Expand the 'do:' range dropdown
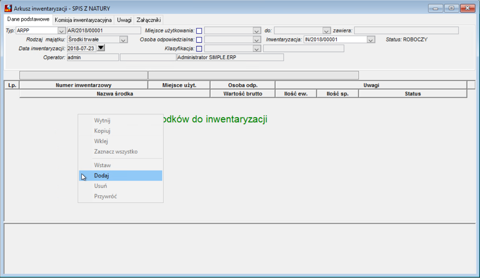This screenshot has width=480, height=278. (x=327, y=31)
